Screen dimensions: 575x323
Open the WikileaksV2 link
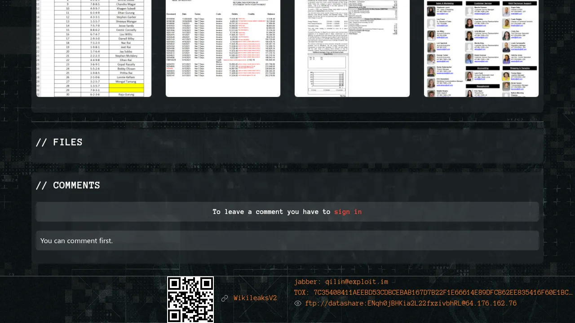pos(255,298)
